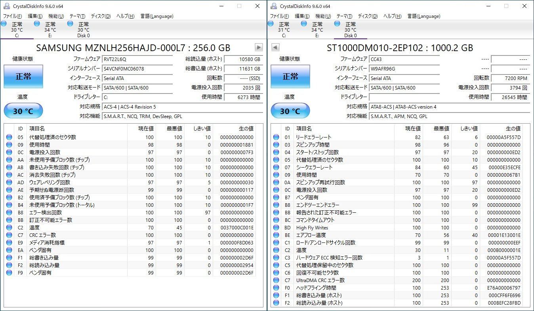The height and width of the screenshot is (311, 534).
Task: Click the blue orb of CRC エラー数 row
Action: [9, 235]
